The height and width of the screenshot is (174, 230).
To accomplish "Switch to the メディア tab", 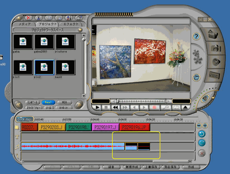I will (x=25, y=24).
